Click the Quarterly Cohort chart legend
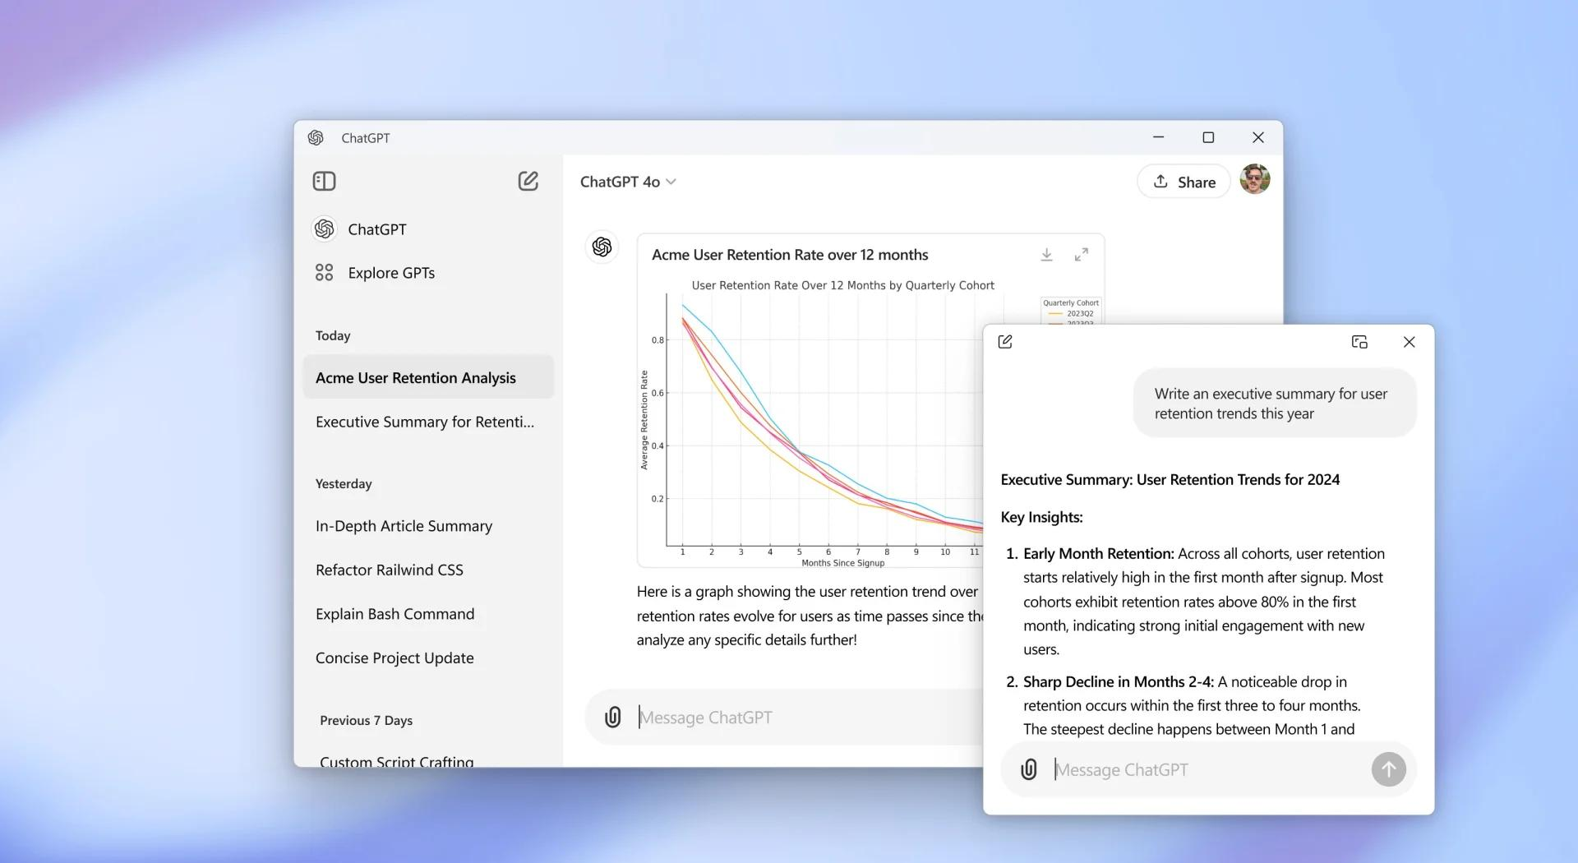The image size is (1578, 863). 1070,312
